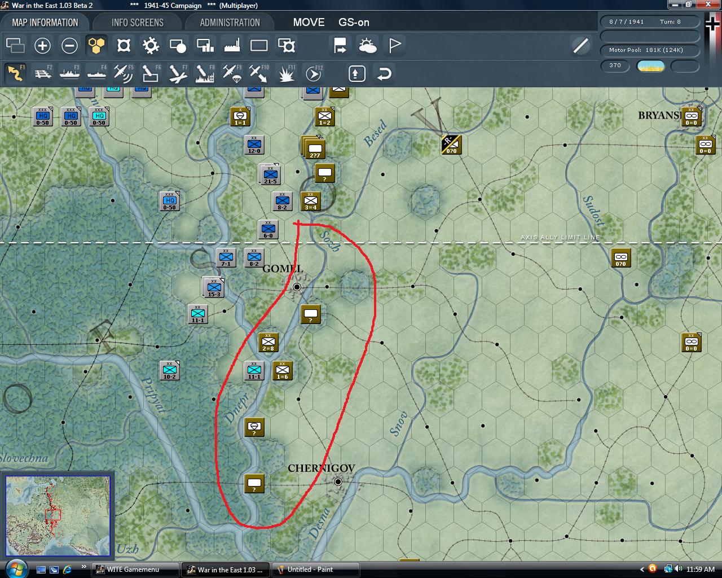Image resolution: width=722 pixels, height=578 pixels.
Task: Open the ADMINISTRATION tab
Action: 230,23
